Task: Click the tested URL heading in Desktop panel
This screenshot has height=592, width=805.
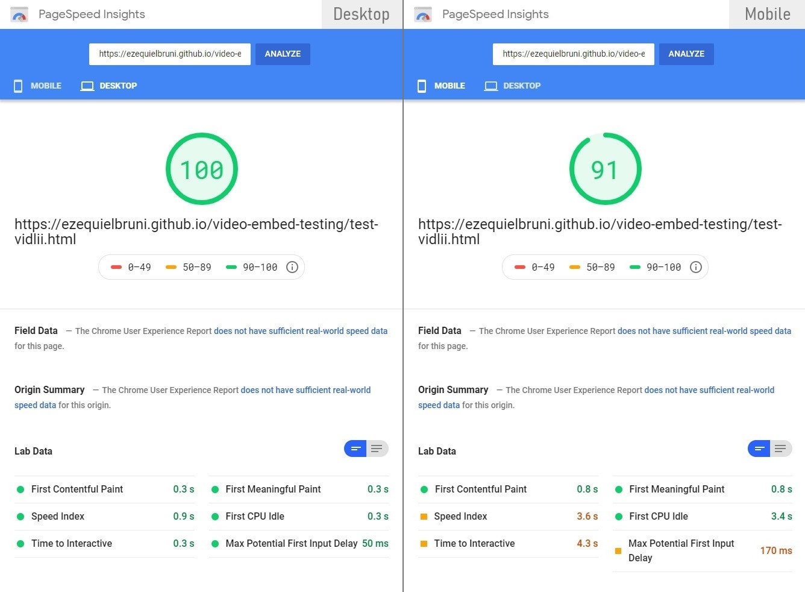Action: point(196,231)
